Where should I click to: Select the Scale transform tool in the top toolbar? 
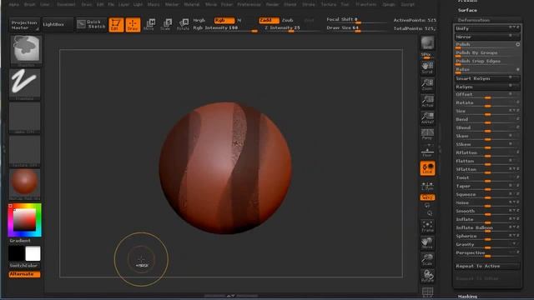(x=166, y=24)
